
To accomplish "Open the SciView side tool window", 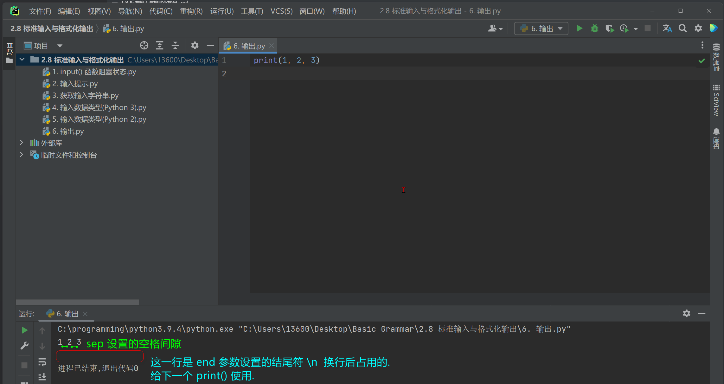I will (716, 100).
